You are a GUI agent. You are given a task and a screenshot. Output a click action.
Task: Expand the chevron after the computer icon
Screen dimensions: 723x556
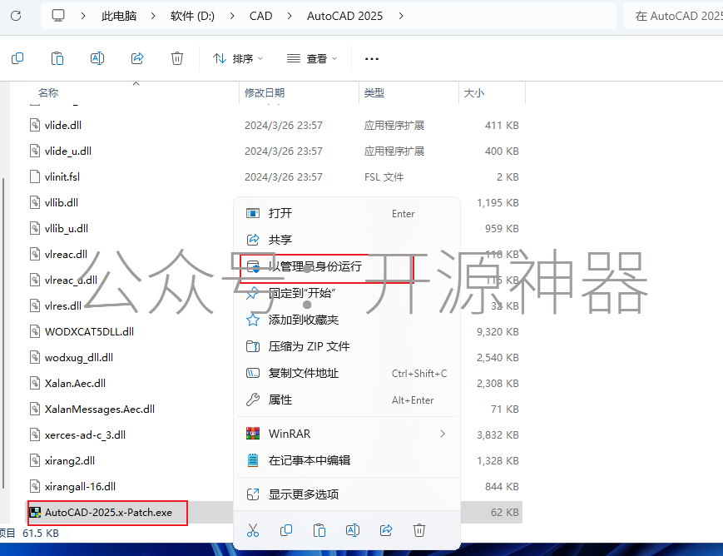point(83,16)
